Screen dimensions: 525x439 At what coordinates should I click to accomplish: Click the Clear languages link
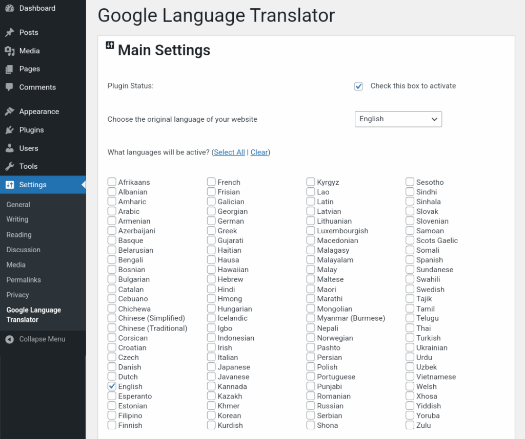pyautogui.click(x=259, y=152)
